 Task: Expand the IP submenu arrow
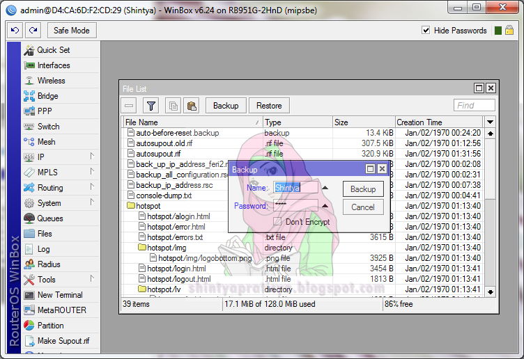point(92,156)
